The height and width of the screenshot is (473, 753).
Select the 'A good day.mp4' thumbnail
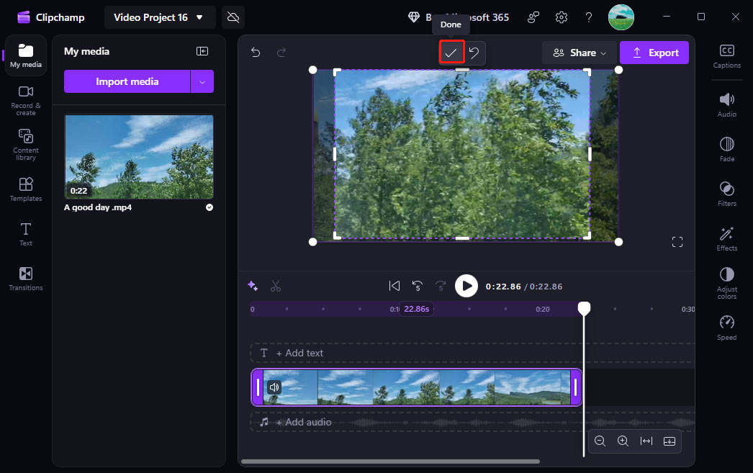[x=138, y=156]
